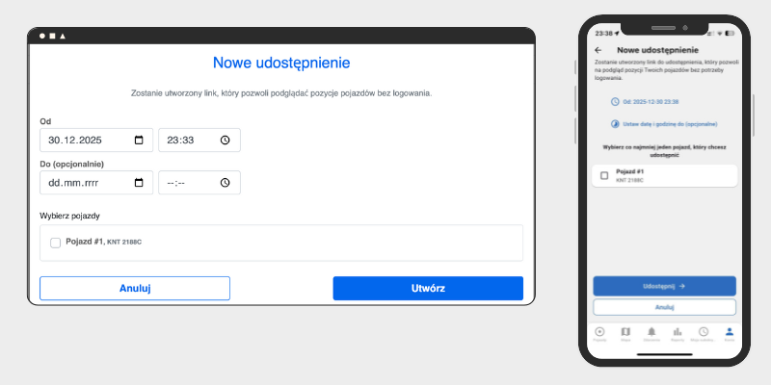Tap the Zdarzenia bell icon in the bottom bar
This screenshot has height=385, width=771.
coord(651,332)
